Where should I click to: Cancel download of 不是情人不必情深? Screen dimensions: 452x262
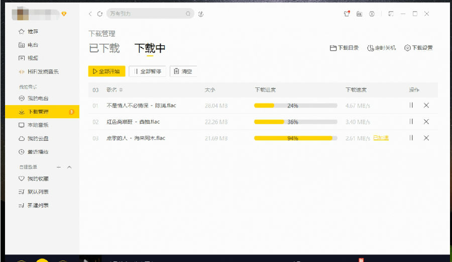[426, 105]
